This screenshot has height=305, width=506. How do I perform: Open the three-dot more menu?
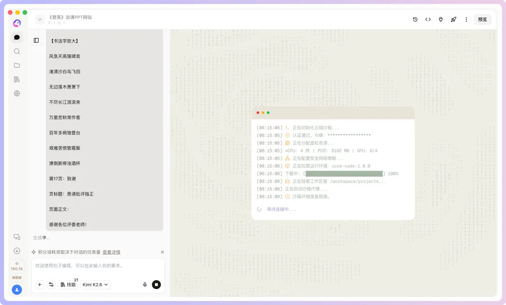click(x=466, y=19)
